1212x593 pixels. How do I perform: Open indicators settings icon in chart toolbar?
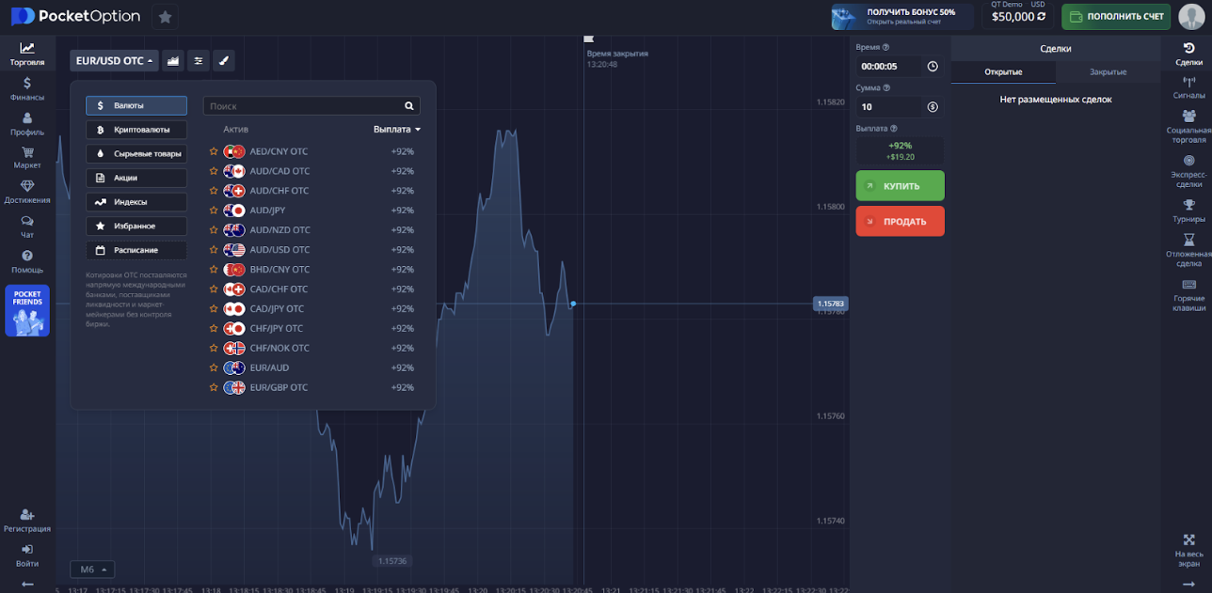point(198,61)
